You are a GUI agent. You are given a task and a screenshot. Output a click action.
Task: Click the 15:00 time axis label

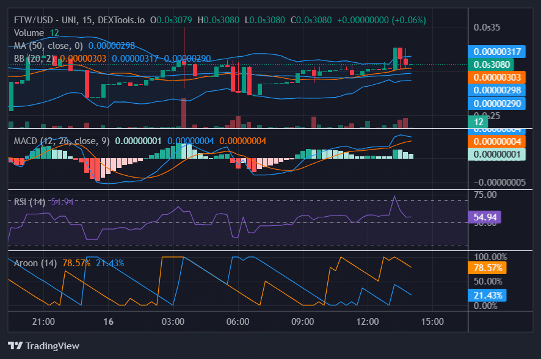point(432,322)
